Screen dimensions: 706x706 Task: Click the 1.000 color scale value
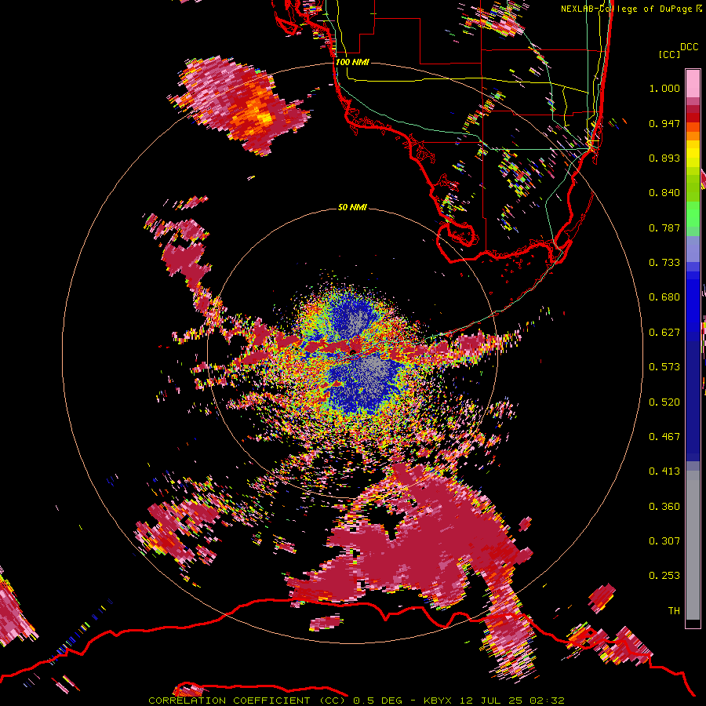[664, 88]
